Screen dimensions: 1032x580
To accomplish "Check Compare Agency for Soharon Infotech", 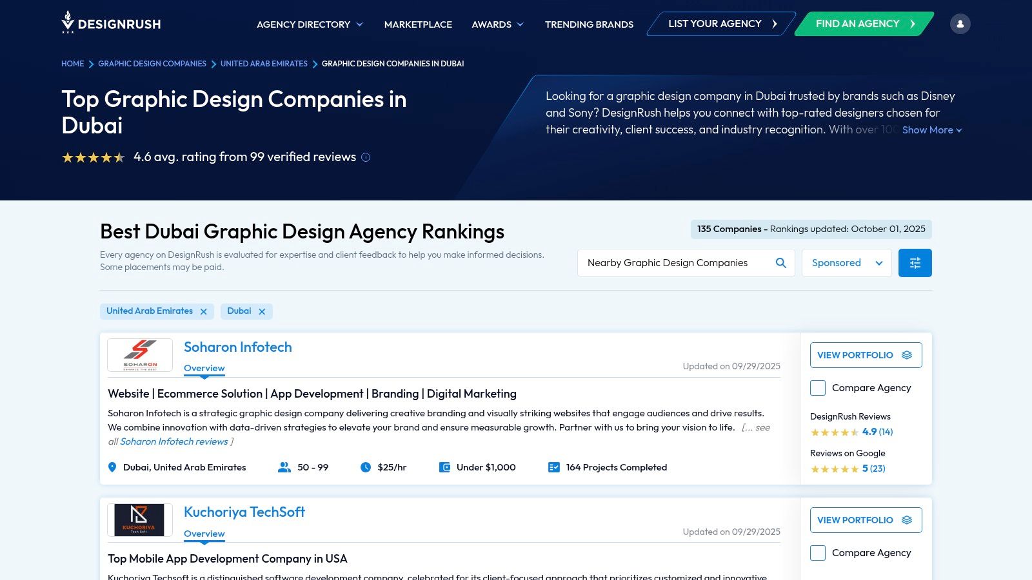I will click(x=818, y=388).
